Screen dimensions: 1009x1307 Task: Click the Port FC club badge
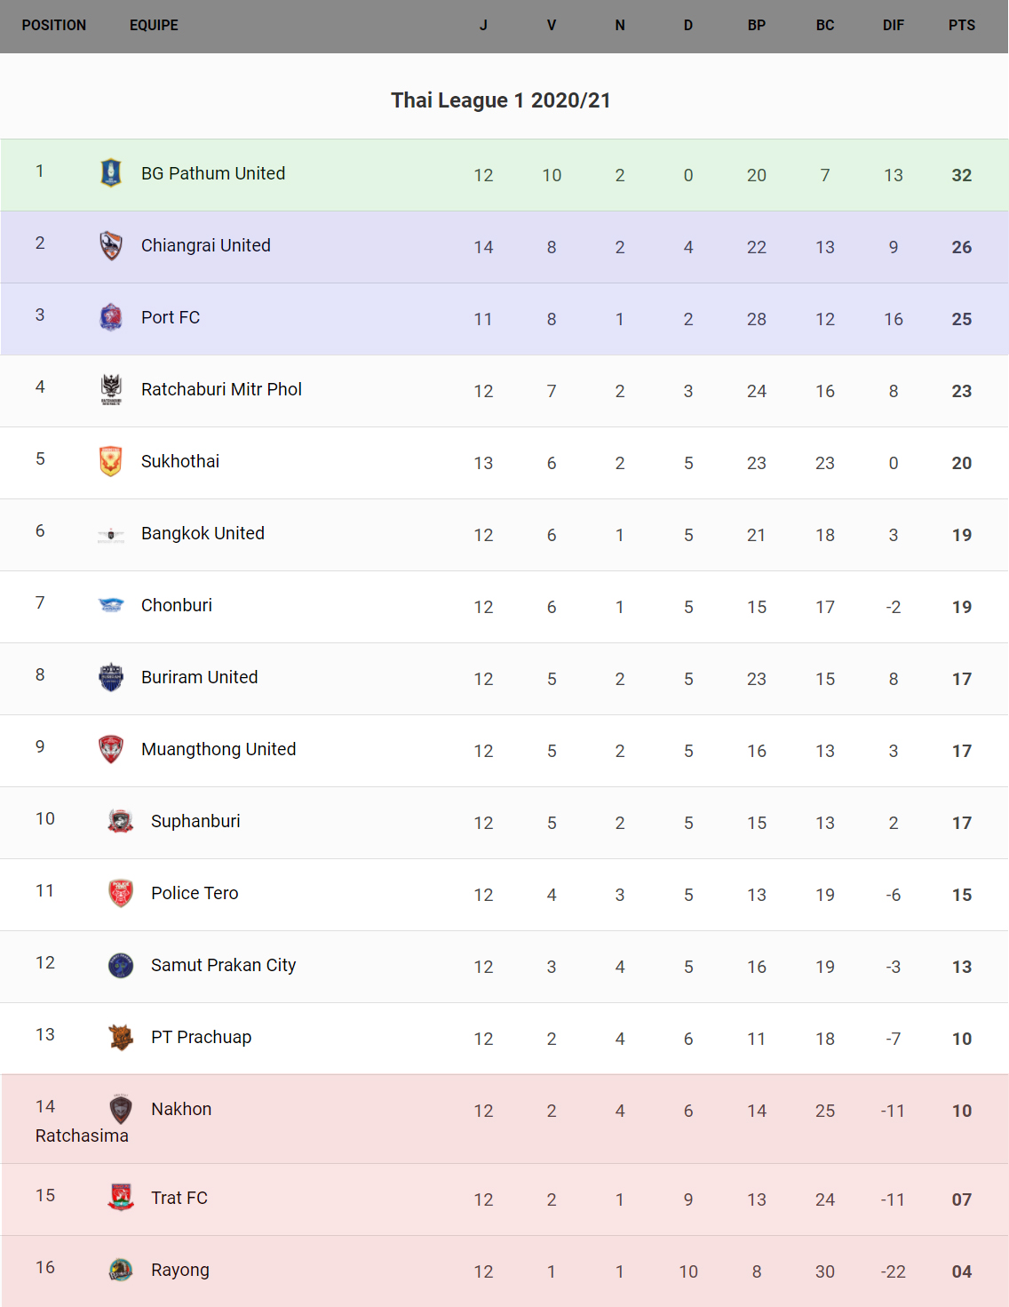(x=110, y=317)
